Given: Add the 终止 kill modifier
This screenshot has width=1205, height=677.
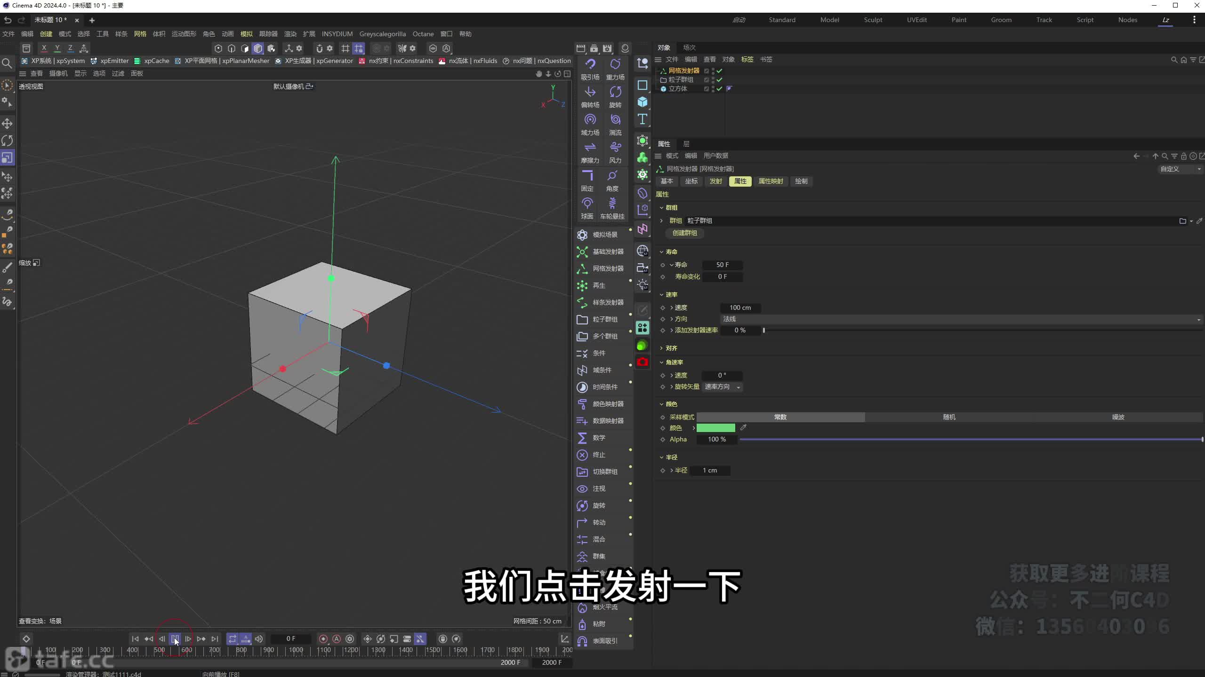Looking at the screenshot, I should point(603,455).
